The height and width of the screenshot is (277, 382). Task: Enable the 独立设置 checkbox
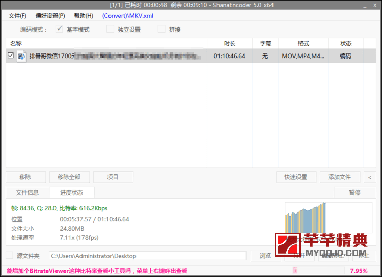tap(110, 29)
